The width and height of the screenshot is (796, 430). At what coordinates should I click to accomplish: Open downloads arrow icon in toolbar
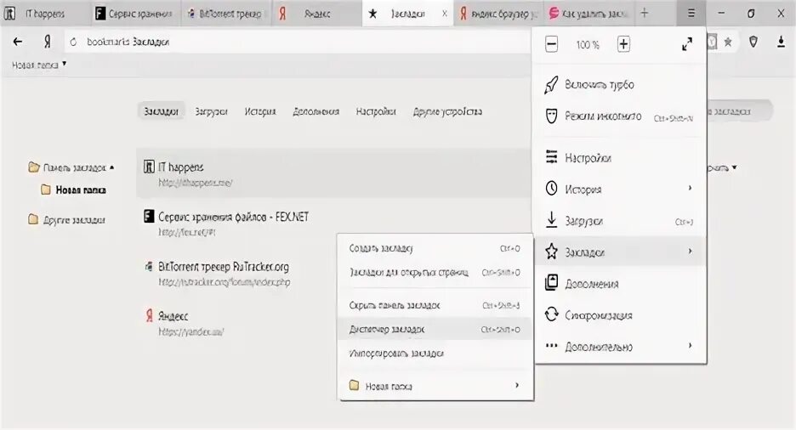coord(781,42)
